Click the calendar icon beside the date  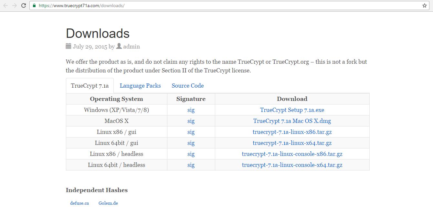(x=69, y=46)
